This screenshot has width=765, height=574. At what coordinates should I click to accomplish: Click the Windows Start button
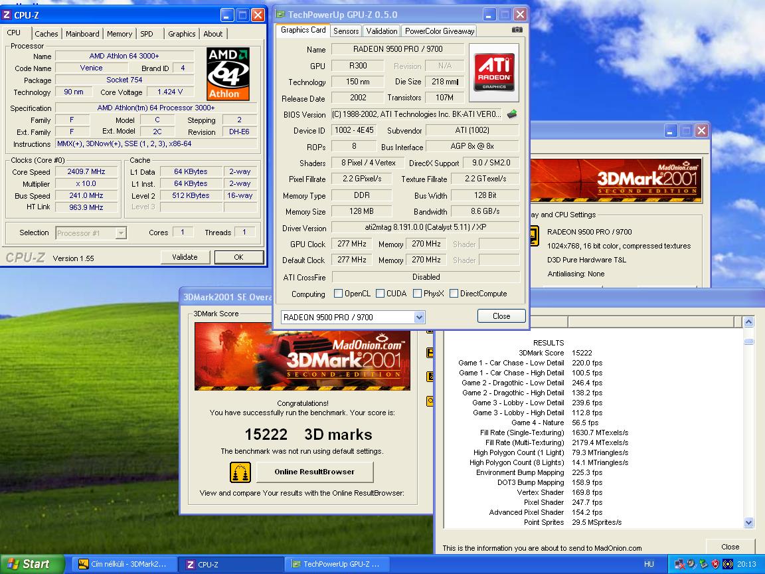(x=32, y=564)
